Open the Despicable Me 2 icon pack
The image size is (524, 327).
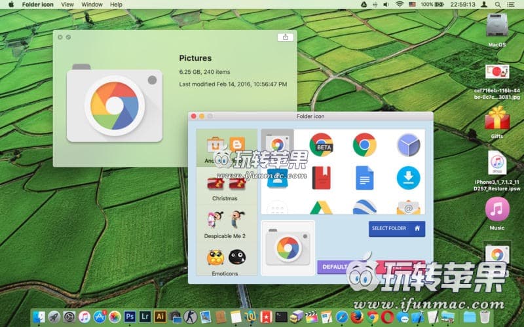tap(226, 224)
